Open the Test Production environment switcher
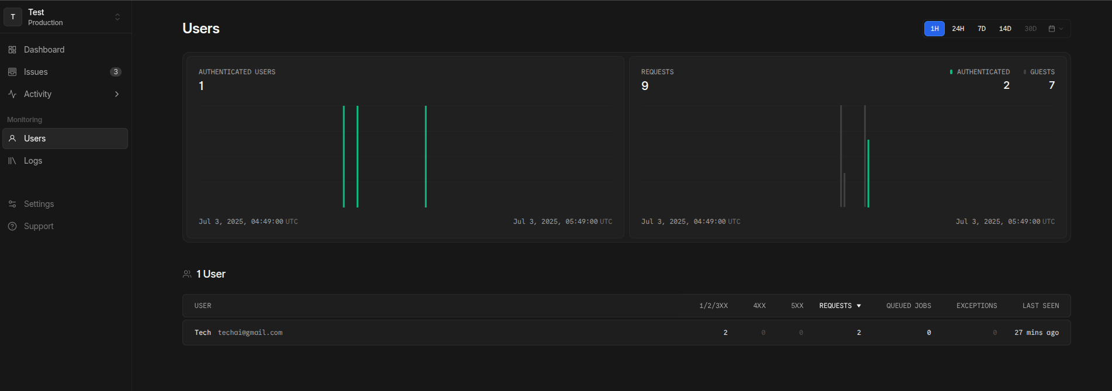 point(65,17)
